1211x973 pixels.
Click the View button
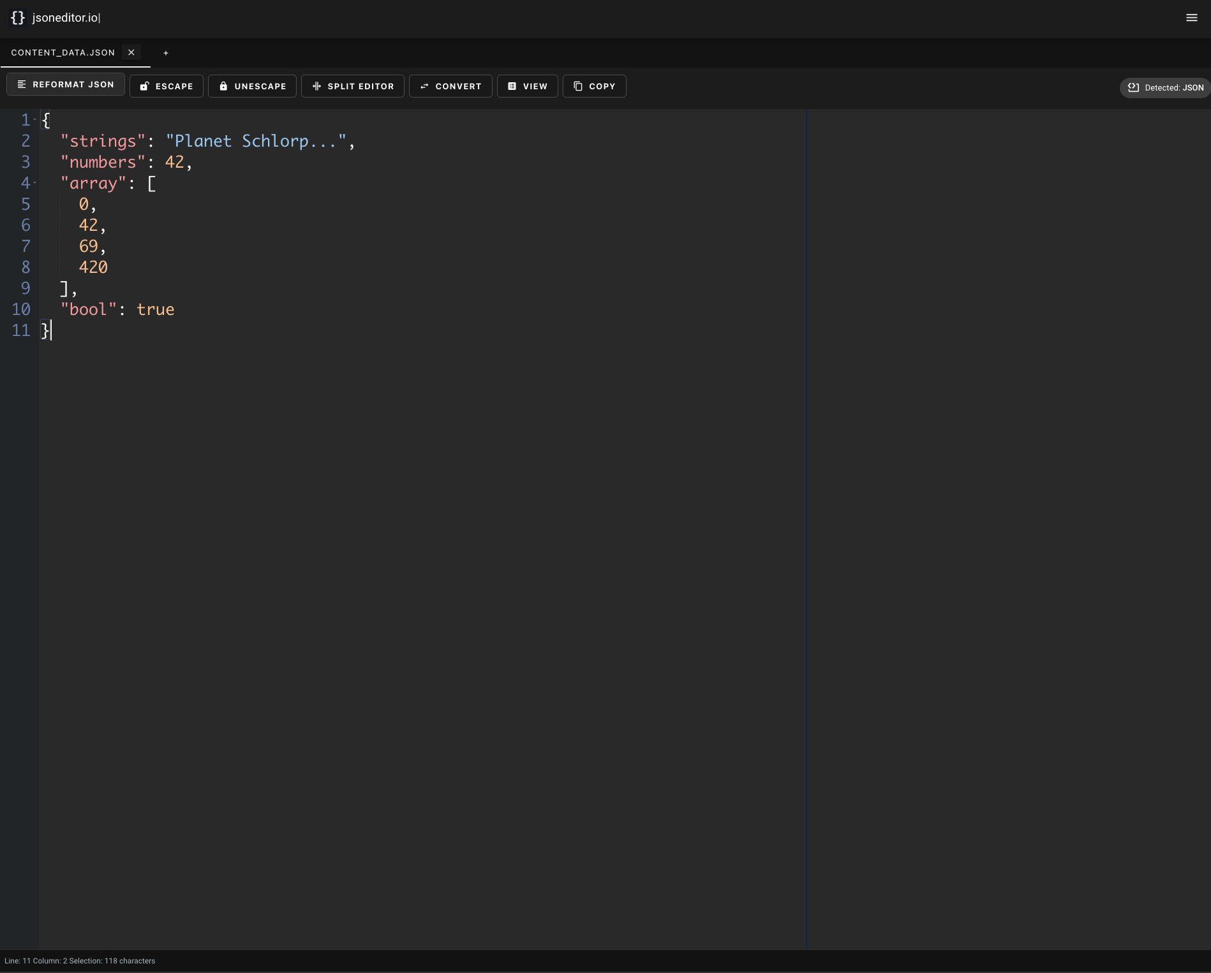click(x=528, y=86)
